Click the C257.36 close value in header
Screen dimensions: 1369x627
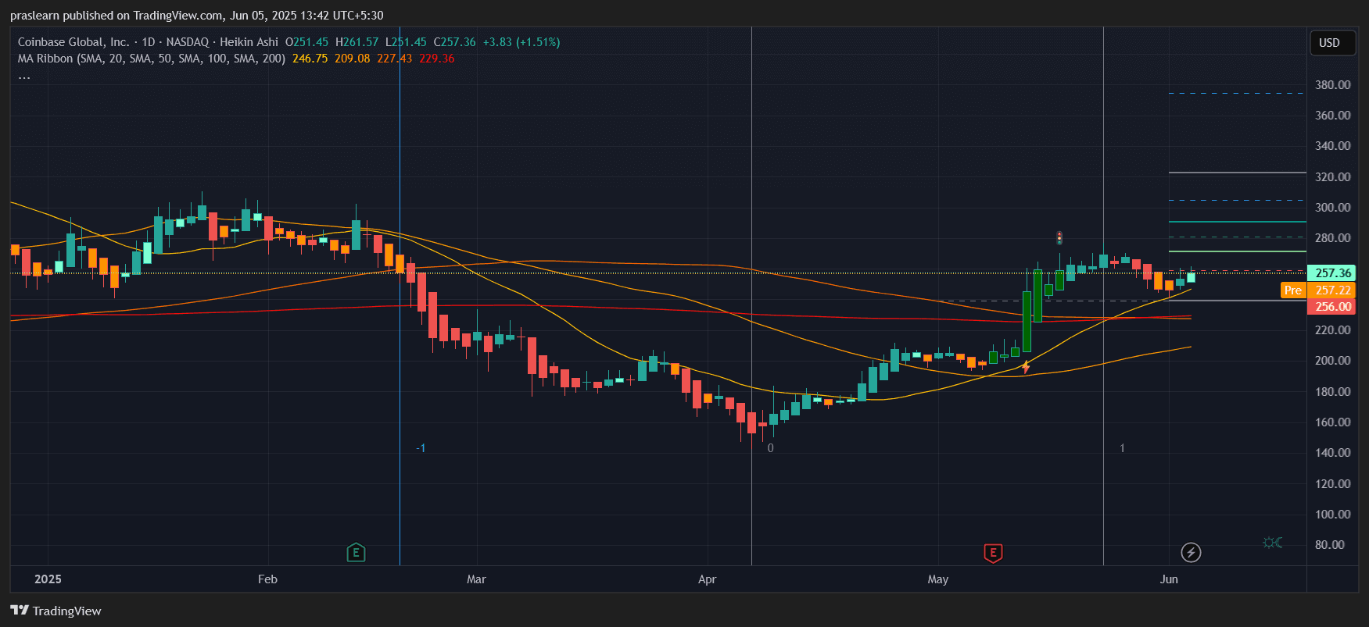[x=455, y=42]
